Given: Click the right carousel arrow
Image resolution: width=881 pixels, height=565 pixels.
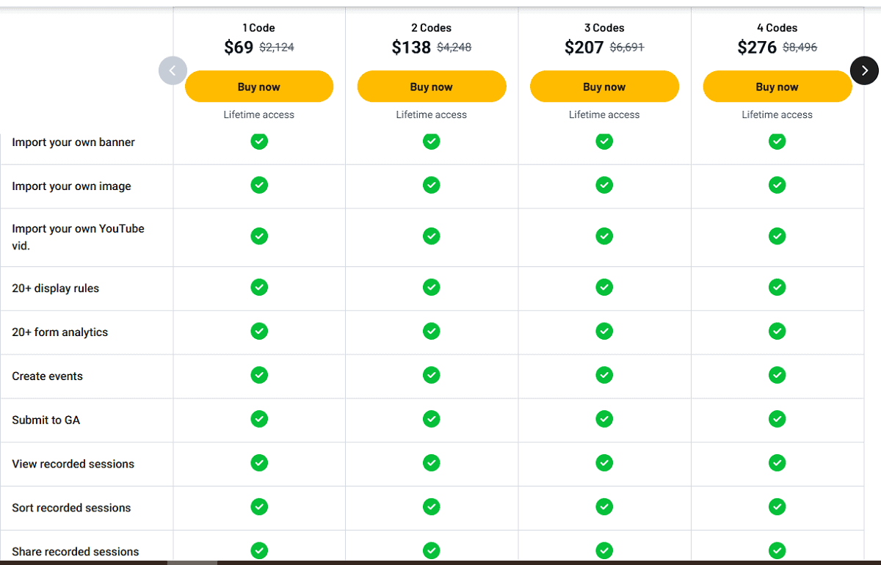Looking at the screenshot, I should tap(865, 70).
